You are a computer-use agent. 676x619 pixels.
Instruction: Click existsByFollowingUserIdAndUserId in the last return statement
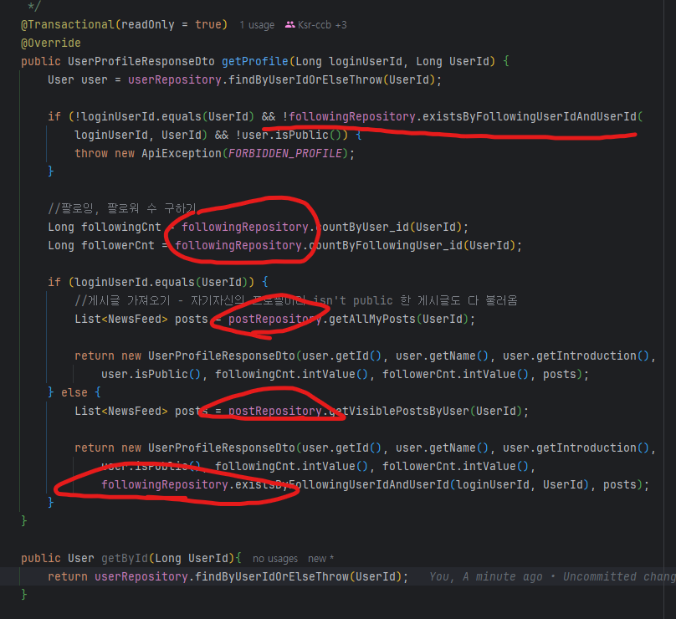(342, 485)
